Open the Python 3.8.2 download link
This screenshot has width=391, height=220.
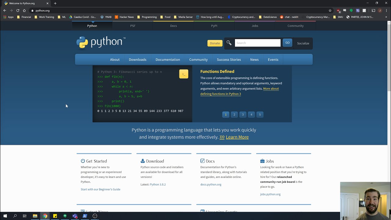point(158,185)
